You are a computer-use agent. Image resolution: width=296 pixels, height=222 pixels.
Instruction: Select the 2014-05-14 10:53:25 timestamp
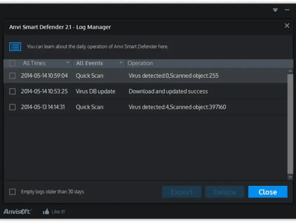[44, 91]
